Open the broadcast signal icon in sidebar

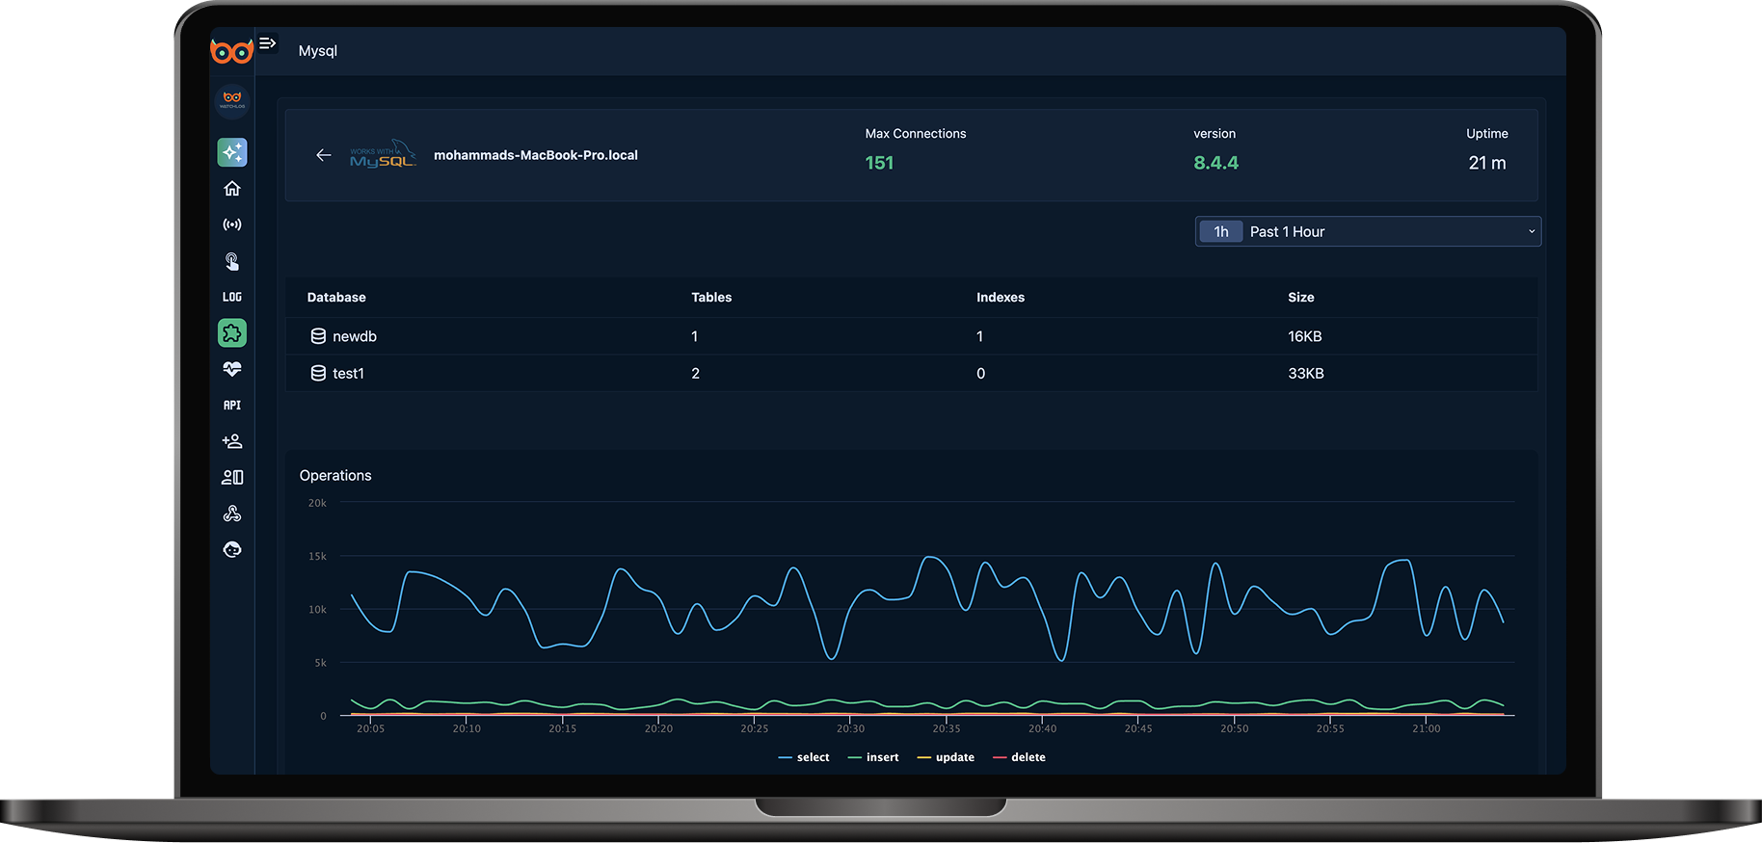232,224
